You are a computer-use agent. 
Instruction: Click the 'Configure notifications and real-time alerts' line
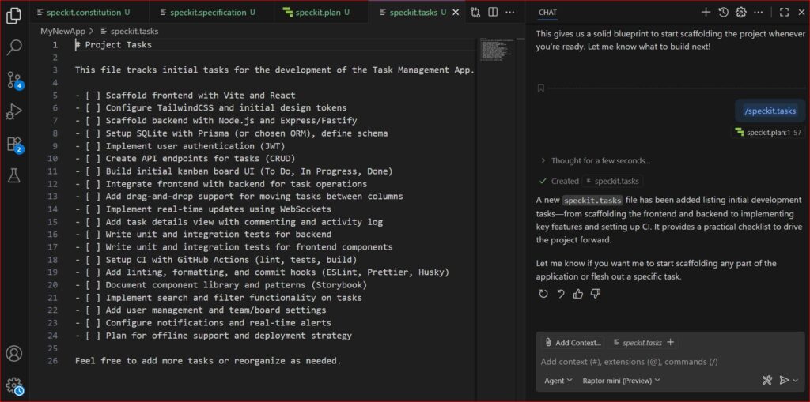point(203,322)
